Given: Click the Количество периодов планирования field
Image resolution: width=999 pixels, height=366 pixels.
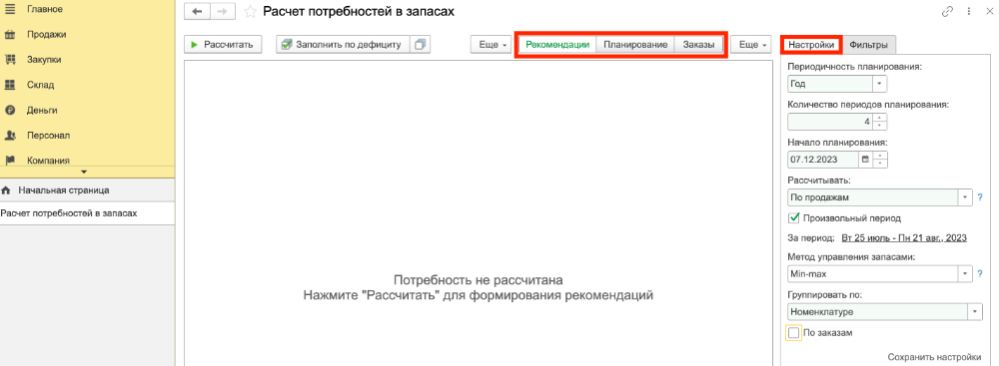Looking at the screenshot, I should pos(830,121).
